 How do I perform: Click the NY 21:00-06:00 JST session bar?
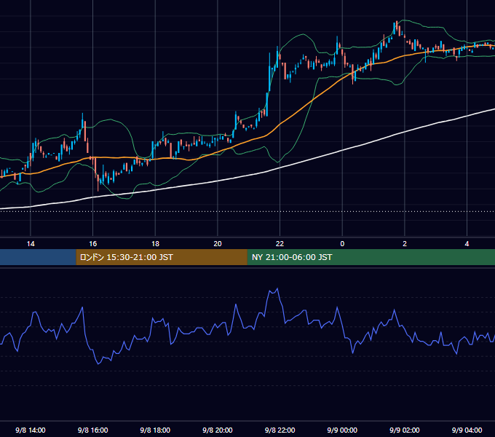[x=371, y=257]
